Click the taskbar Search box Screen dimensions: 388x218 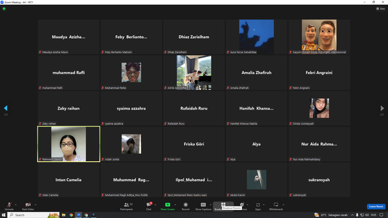click(x=33, y=215)
